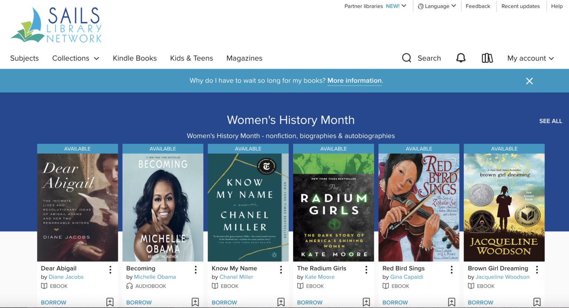Open the Brown Girl Dreaming cover
This screenshot has height=308, width=569.
pyautogui.click(x=504, y=208)
